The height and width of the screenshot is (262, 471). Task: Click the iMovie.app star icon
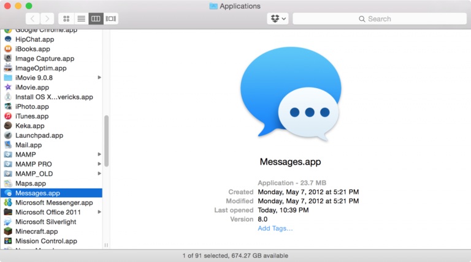tap(8, 88)
